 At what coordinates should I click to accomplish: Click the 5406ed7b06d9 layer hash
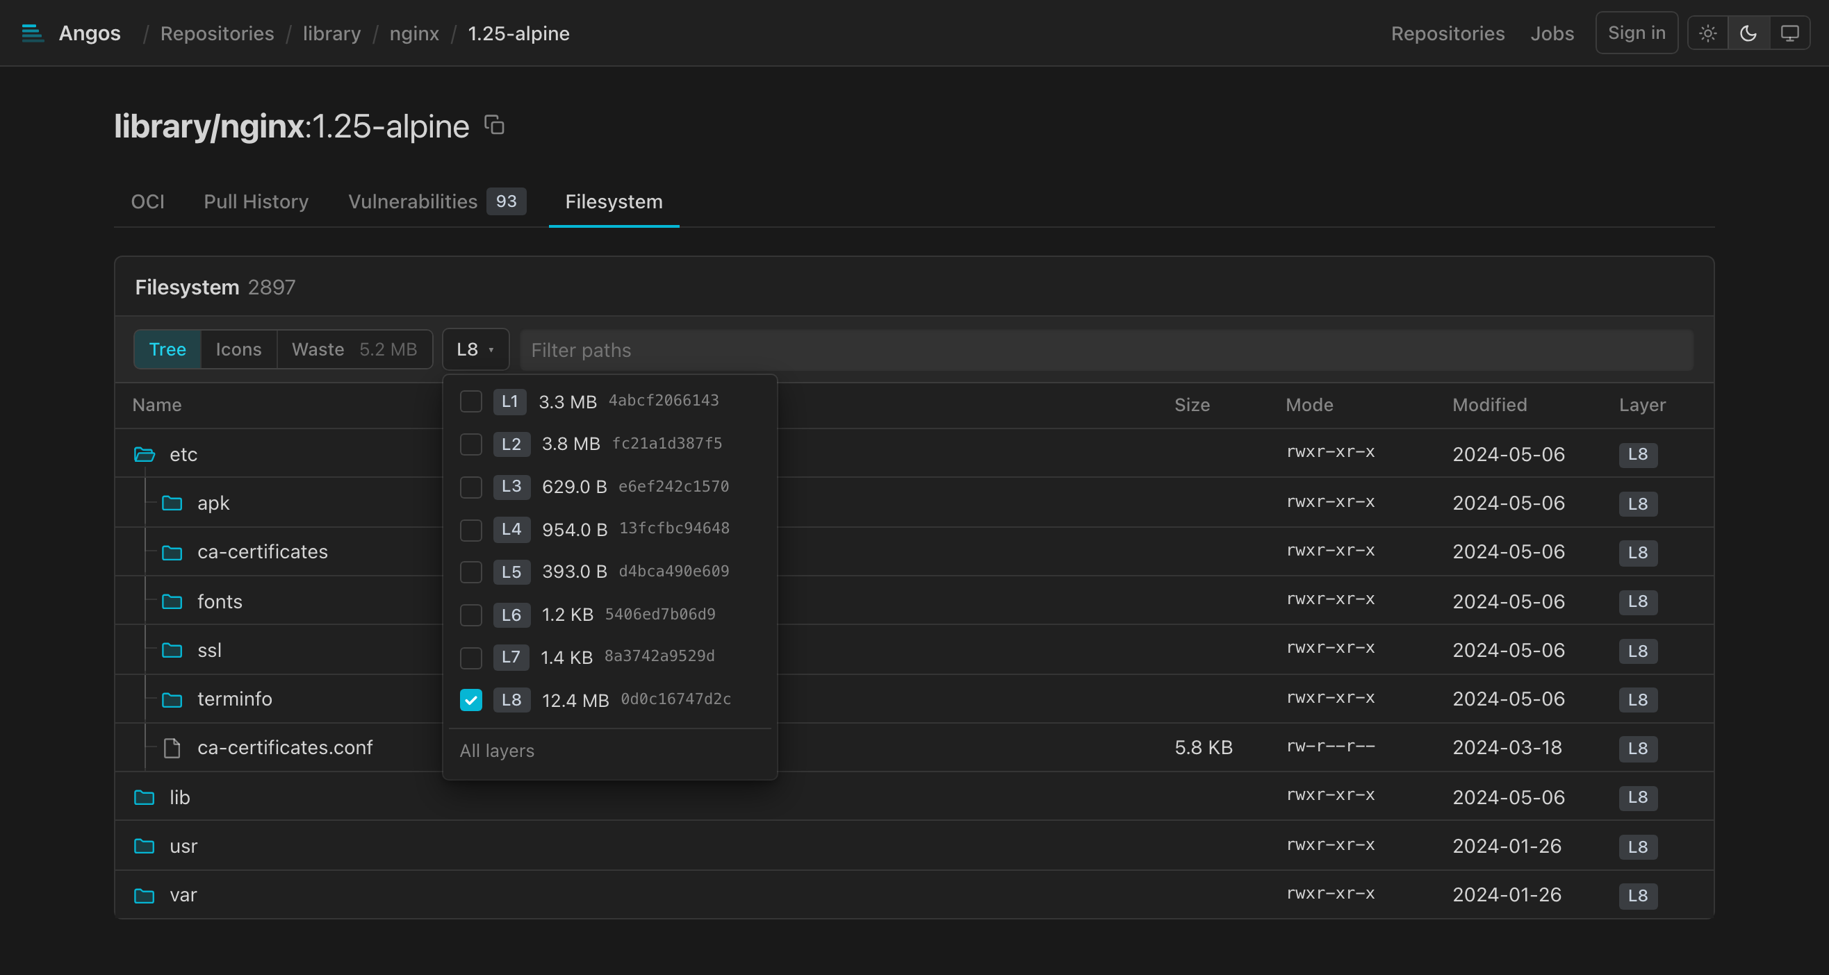659,615
